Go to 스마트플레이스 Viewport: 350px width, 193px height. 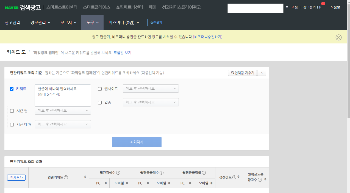[96, 7]
